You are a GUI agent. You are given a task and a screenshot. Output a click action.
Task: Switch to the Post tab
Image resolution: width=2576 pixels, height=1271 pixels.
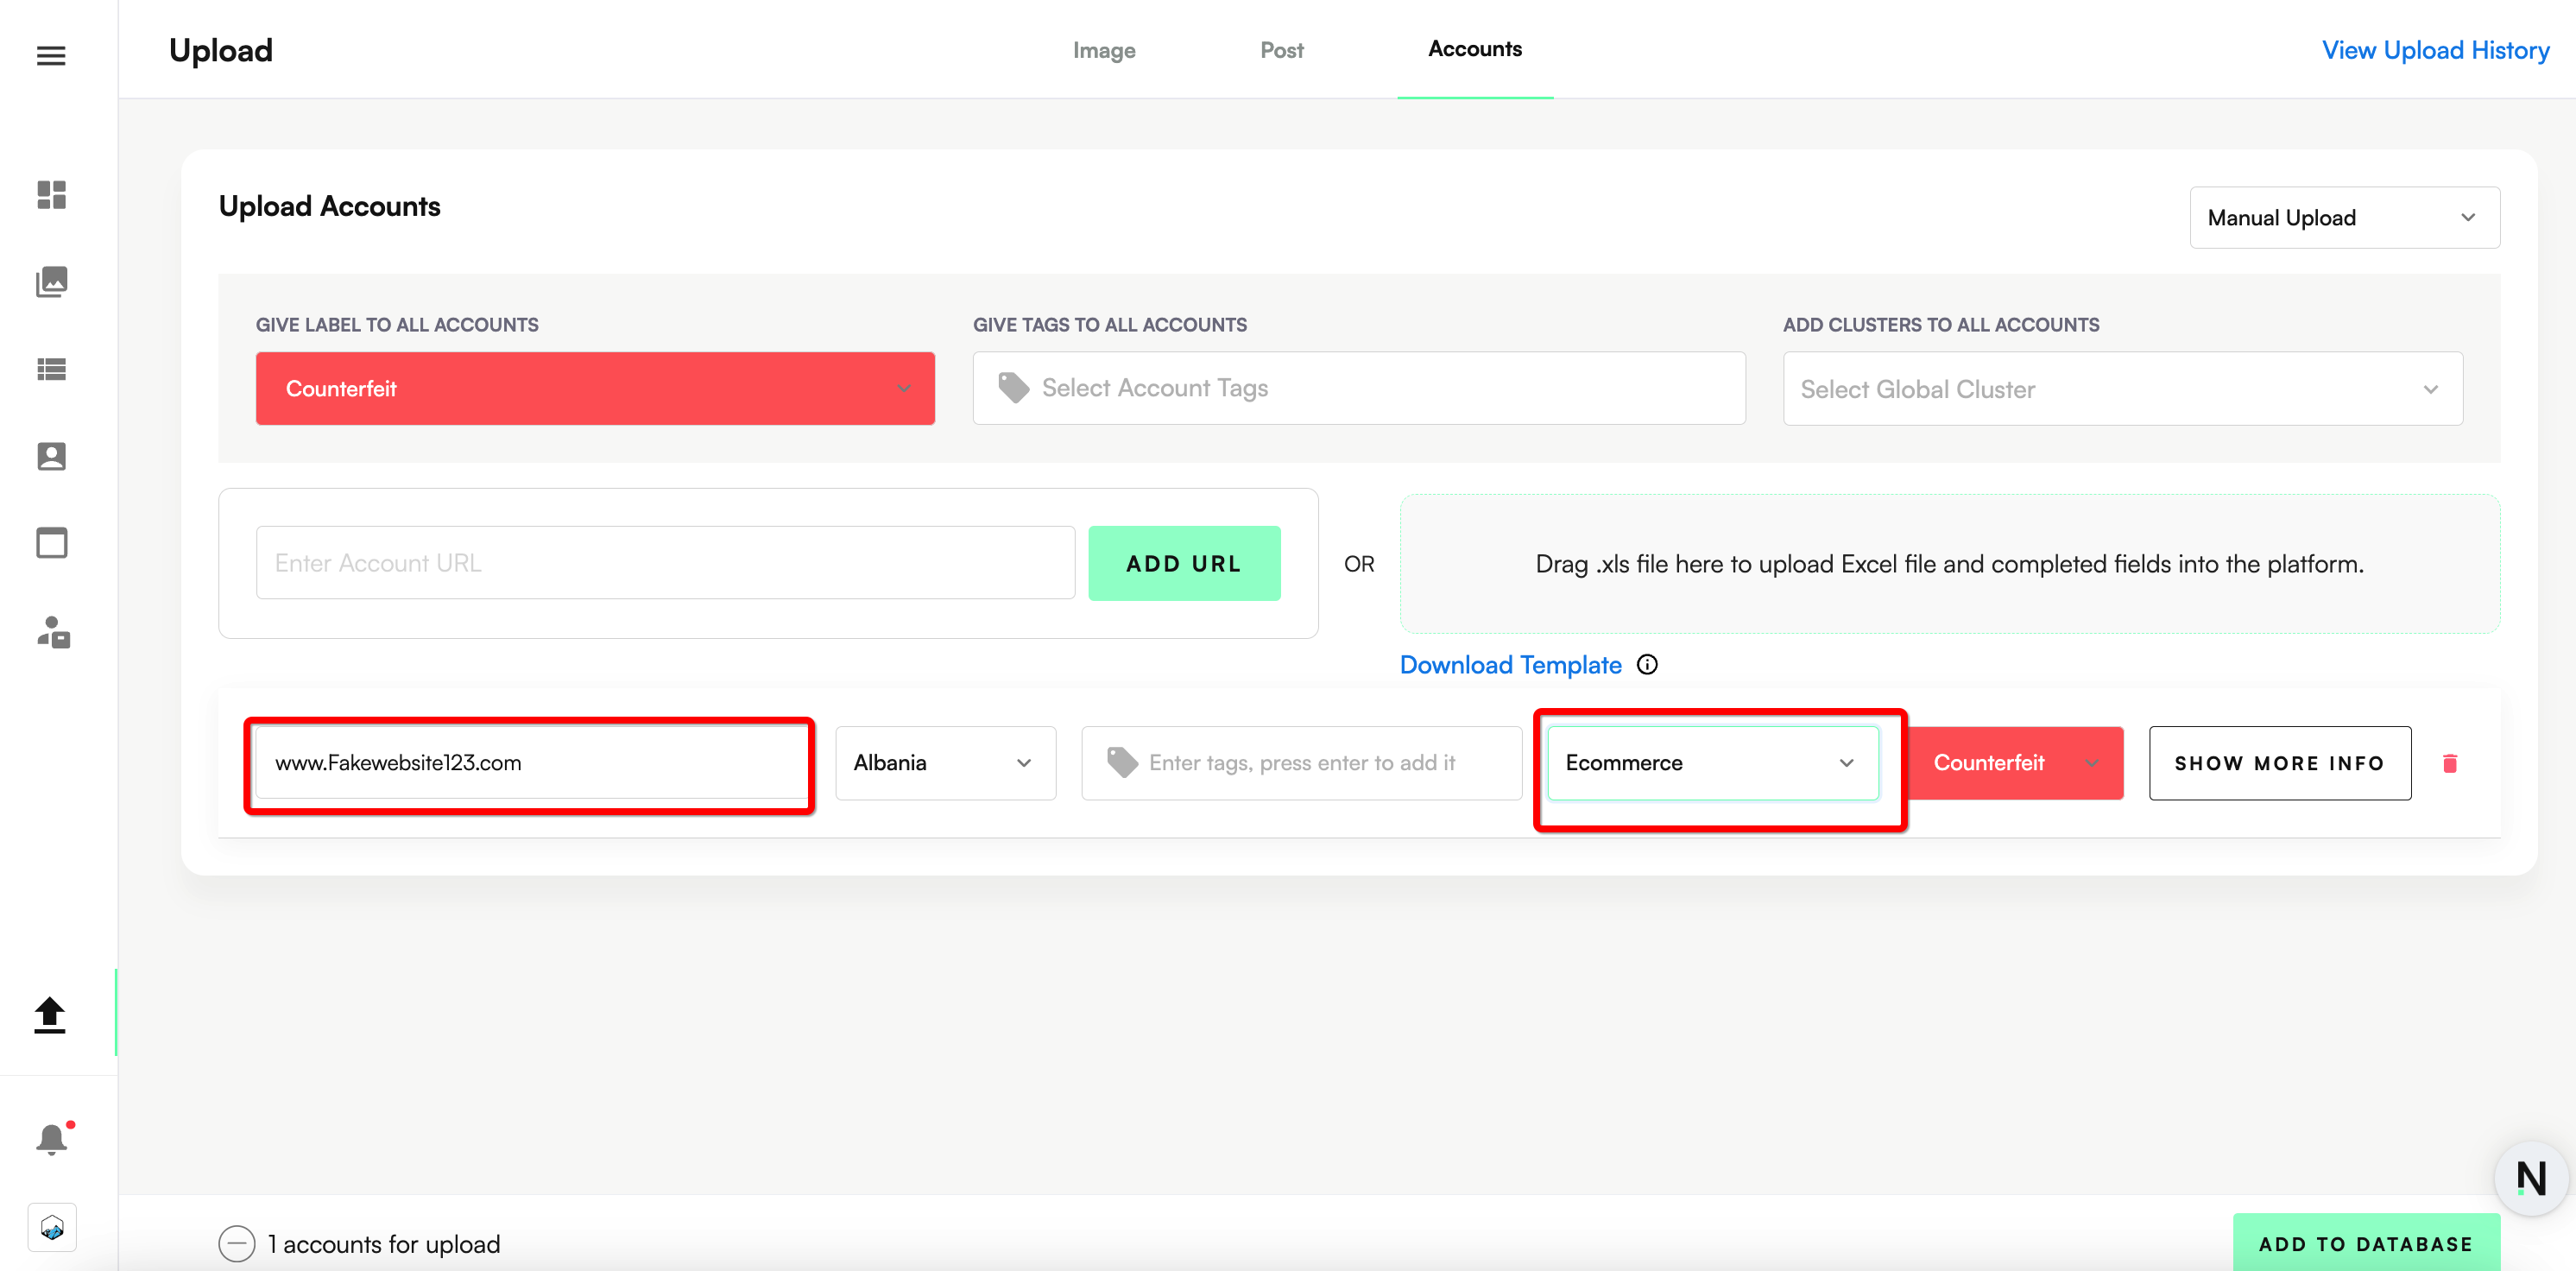(1281, 50)
